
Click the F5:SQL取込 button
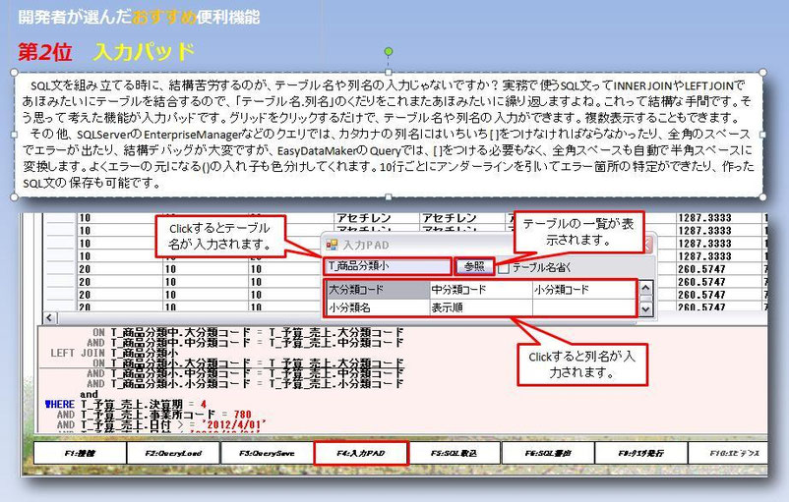point(454,453)
